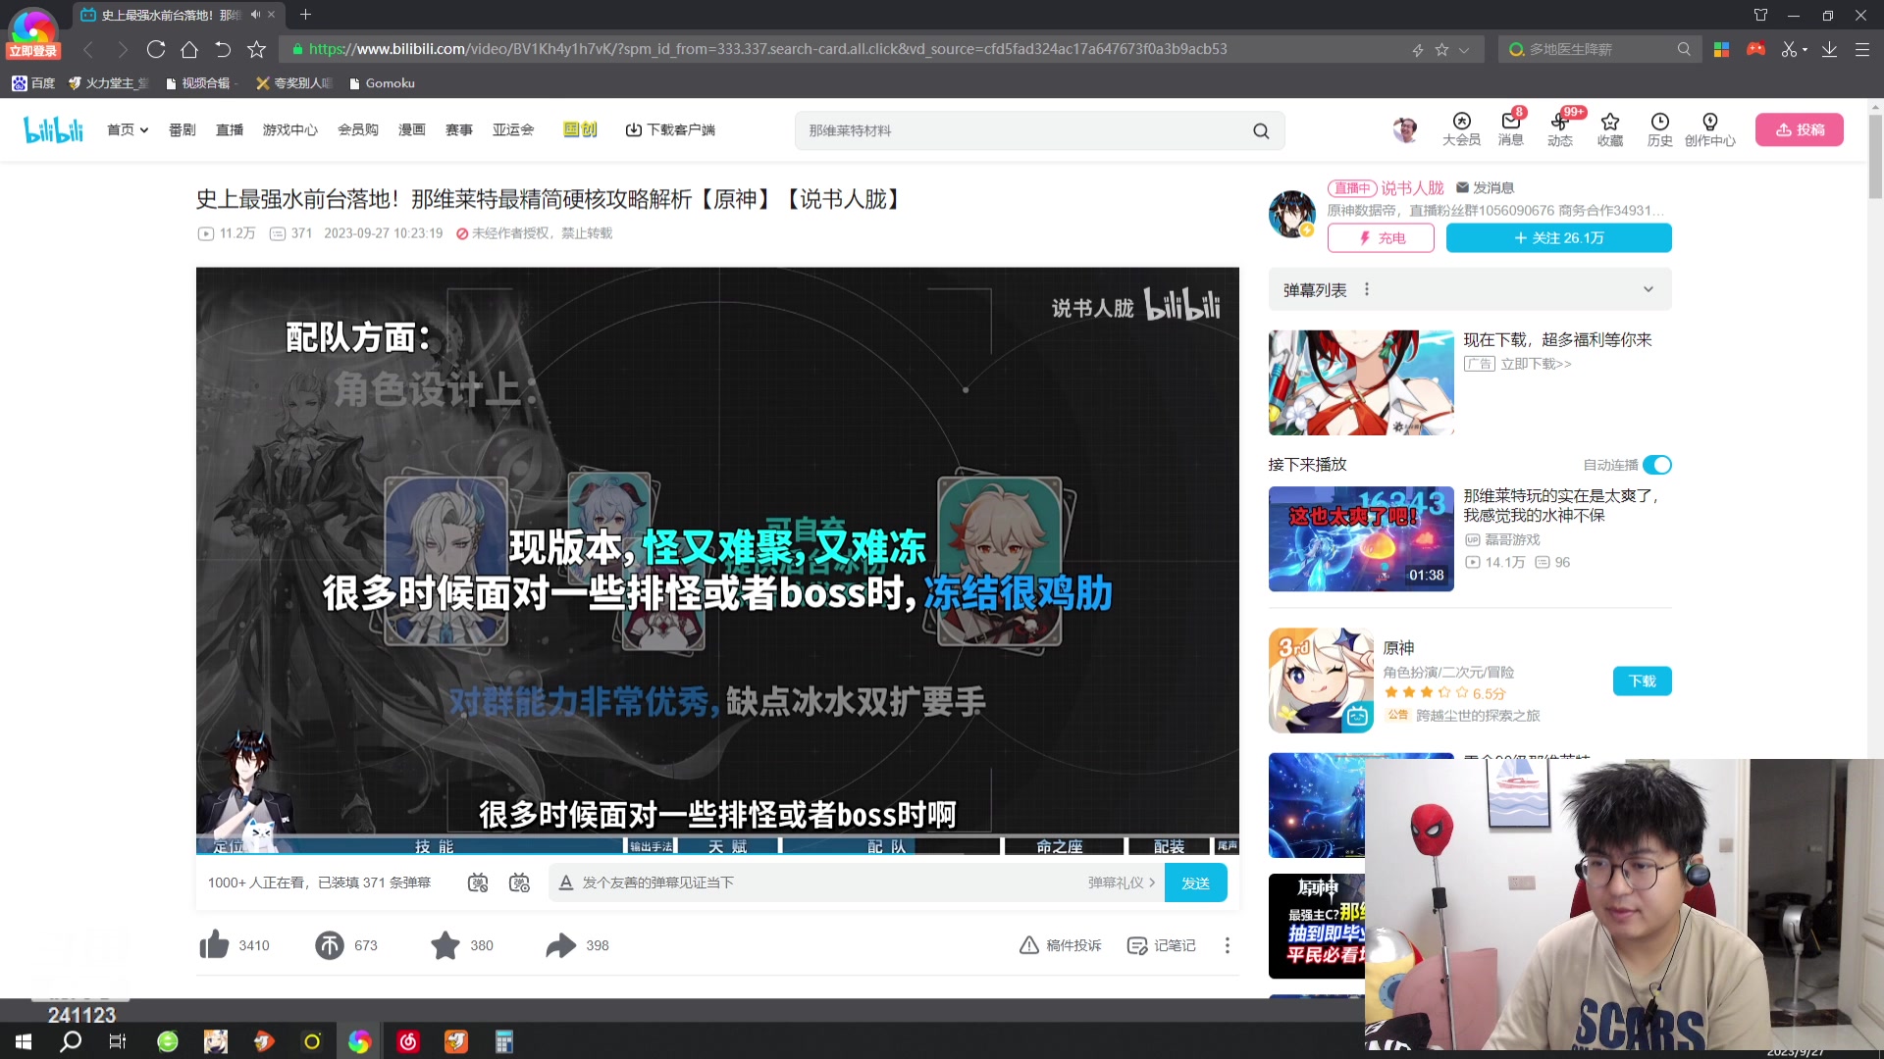Click the 投稿 upload button
The image size is (1884, 1059).
coord(1800,129)
